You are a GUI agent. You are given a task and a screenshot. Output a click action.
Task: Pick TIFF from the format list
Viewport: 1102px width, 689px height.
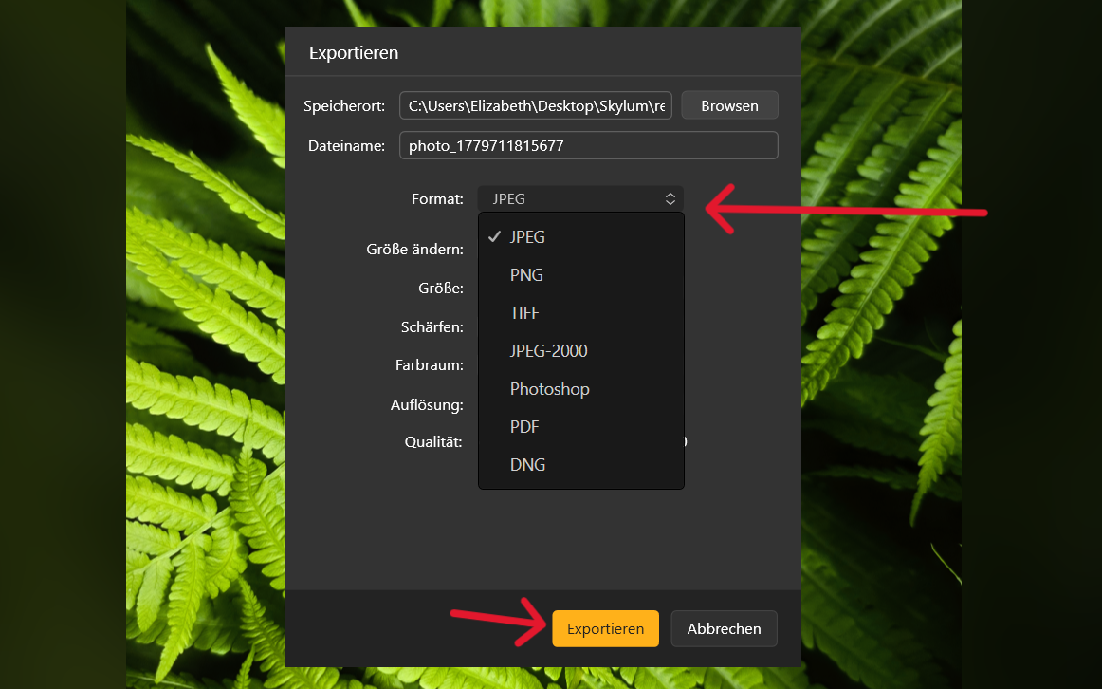(x=580, y=313)
